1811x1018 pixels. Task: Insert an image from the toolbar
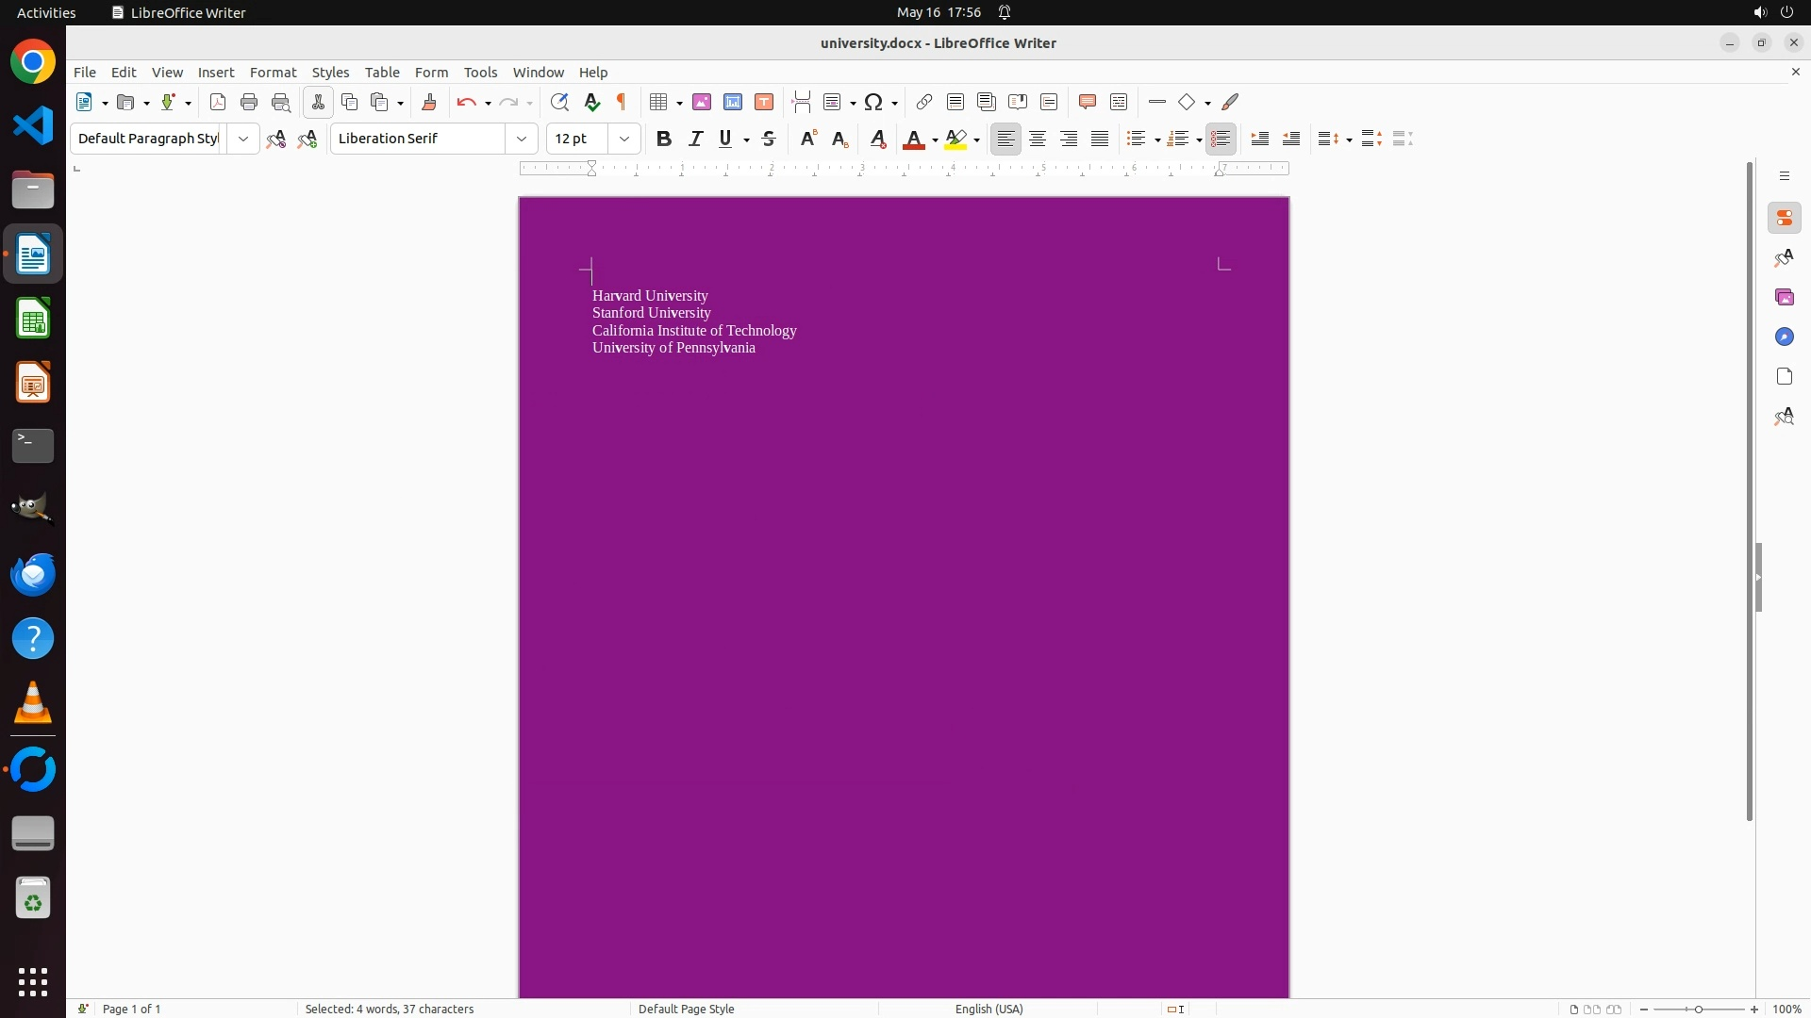pyautogui.click(x=702, y=102)
